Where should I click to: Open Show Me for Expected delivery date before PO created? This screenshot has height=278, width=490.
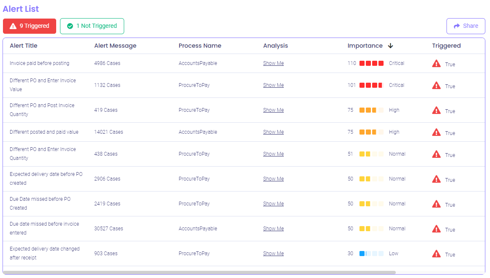(273, 179)
